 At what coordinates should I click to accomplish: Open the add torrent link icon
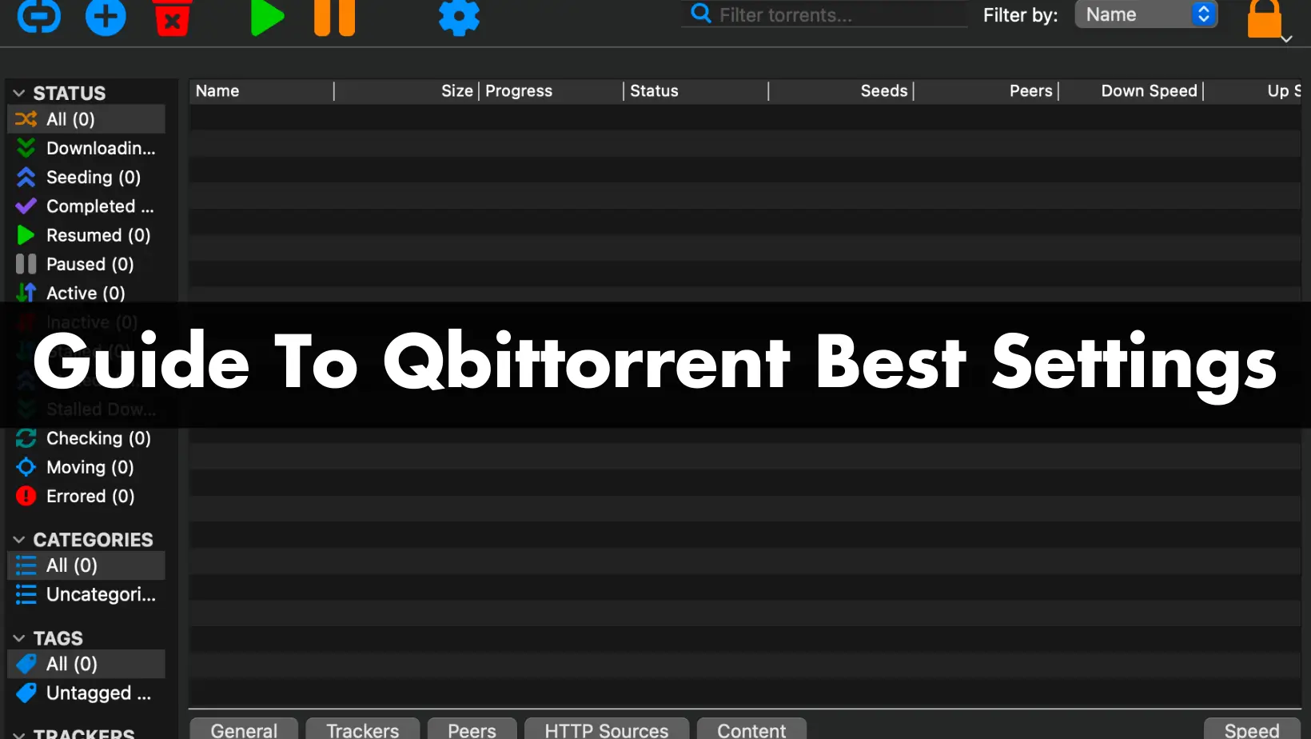pyautogui.click(x=38, y=17)
